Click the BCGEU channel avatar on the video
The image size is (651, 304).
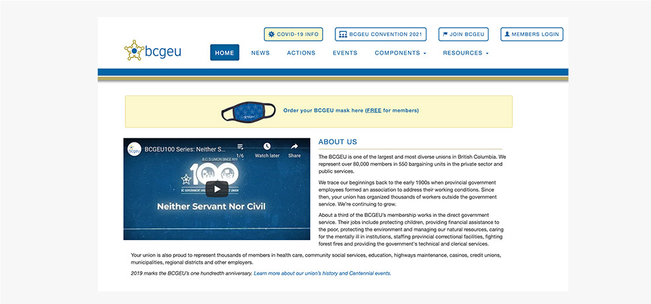pyautogui.click(x=134, y=149)
